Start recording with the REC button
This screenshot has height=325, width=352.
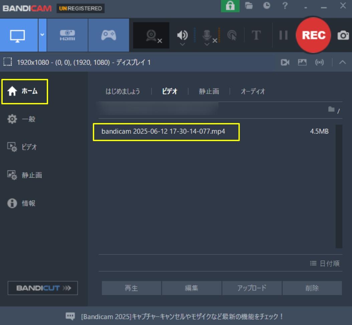point(313,35)
